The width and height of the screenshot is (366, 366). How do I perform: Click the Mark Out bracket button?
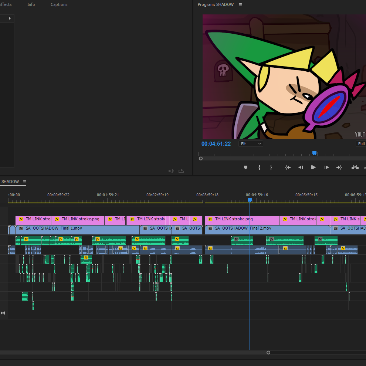(x=271, y=167)
